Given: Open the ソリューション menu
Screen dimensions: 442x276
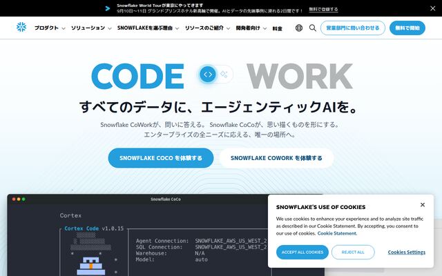Looking at the screenshot, I should point(88,28).
